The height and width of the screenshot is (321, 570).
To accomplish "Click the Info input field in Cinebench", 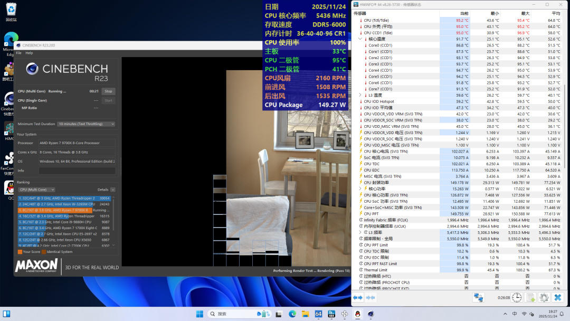I will [77, 171].
